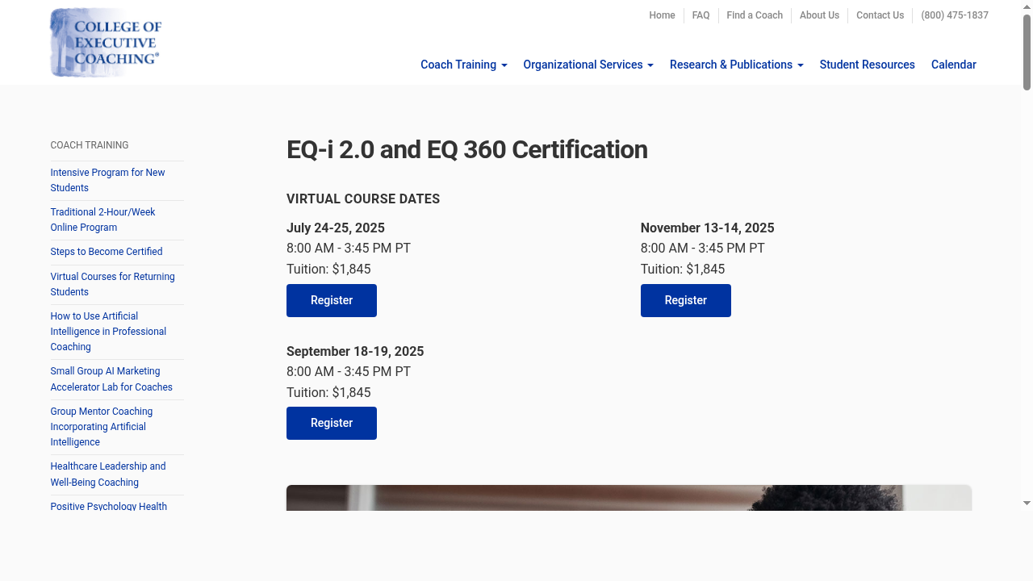Click the September 18-19, 2025 date text
Viewport: 1033px width, 581px height.
point(355,351)
